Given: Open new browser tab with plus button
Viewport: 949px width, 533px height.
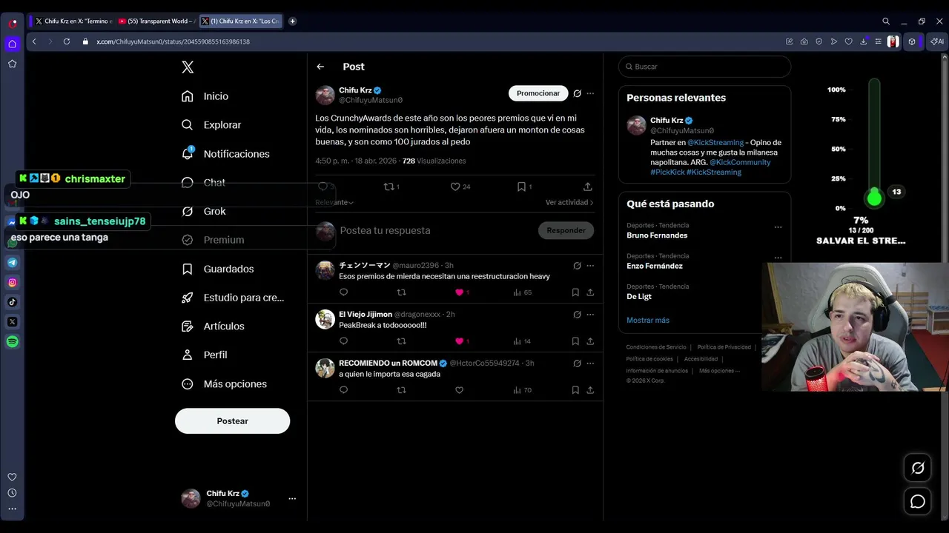Looking at the screenshot, I should [292, 21].
